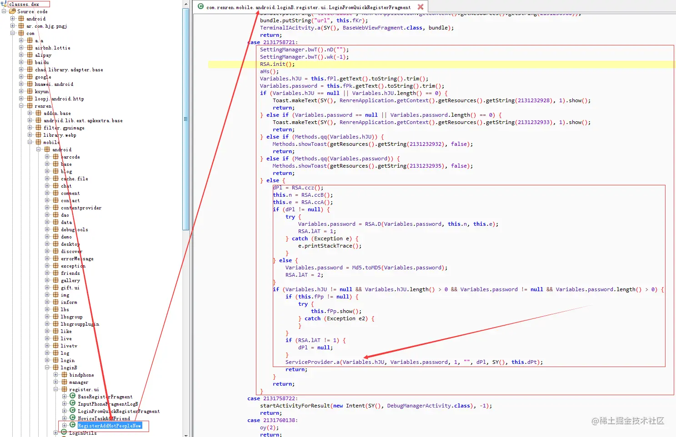676x437 pixels.
Task: Click the alipay package icon
Action: coord(30,55)
